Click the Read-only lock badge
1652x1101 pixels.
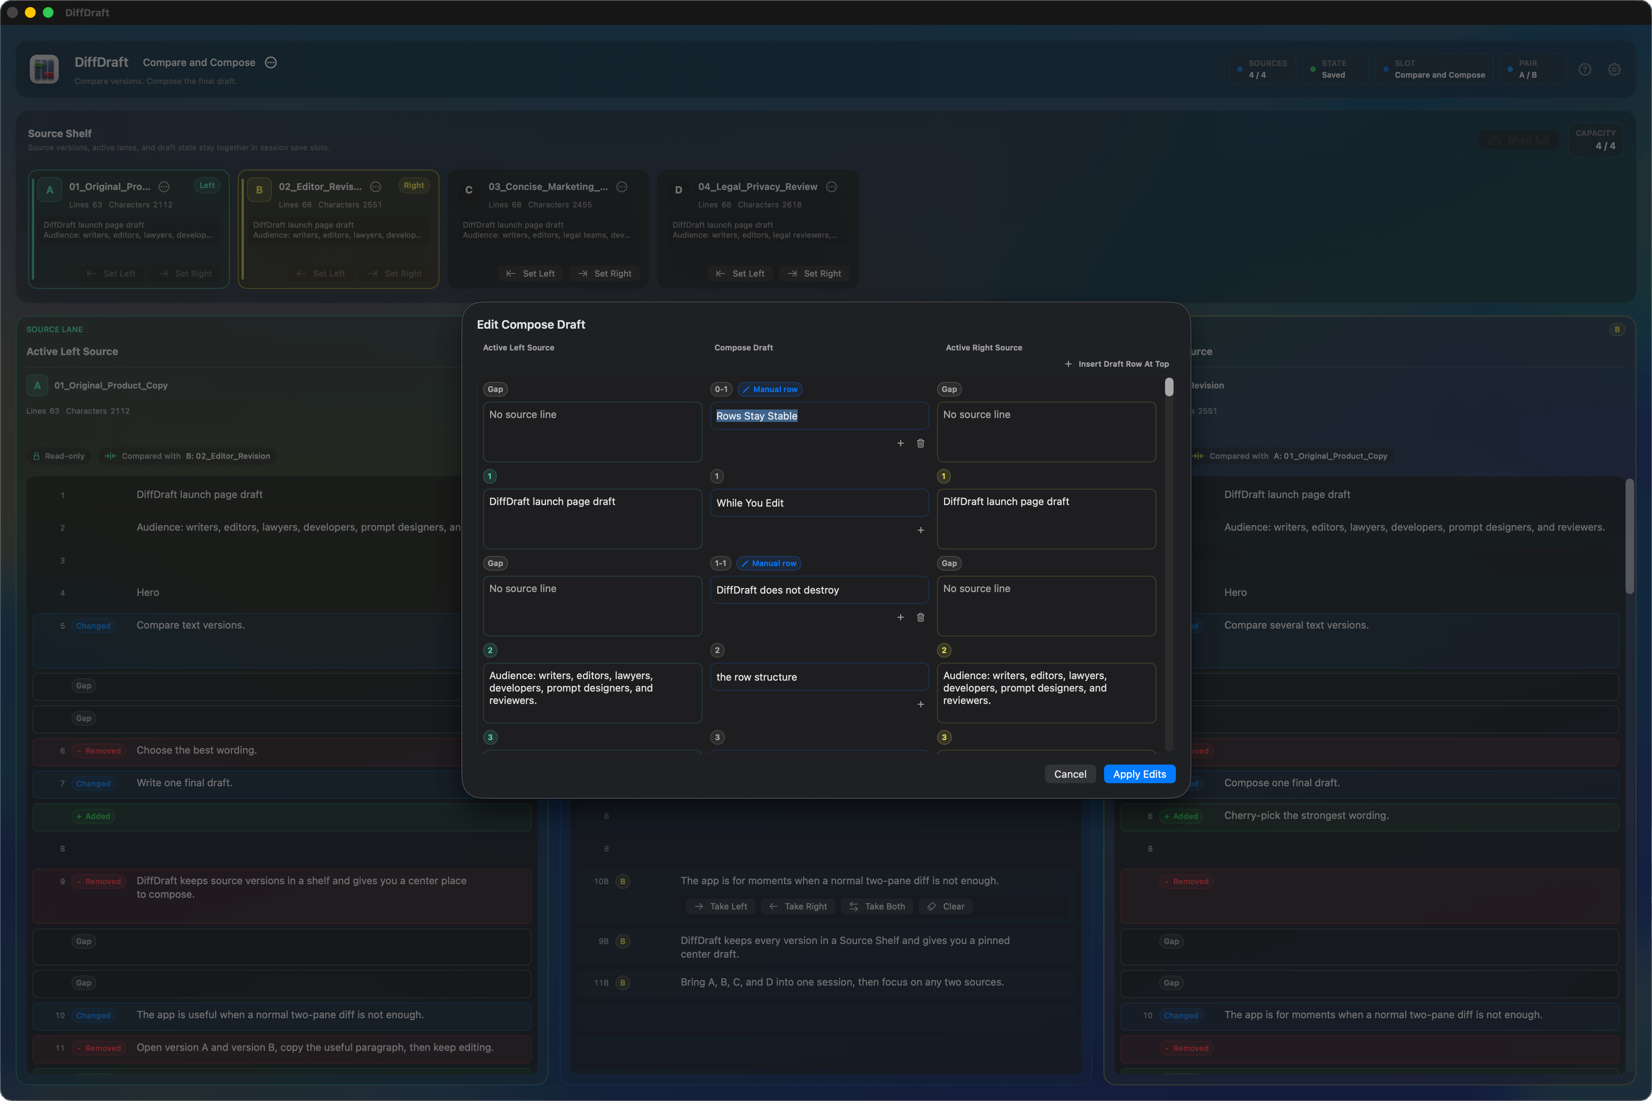pos(59,456)
